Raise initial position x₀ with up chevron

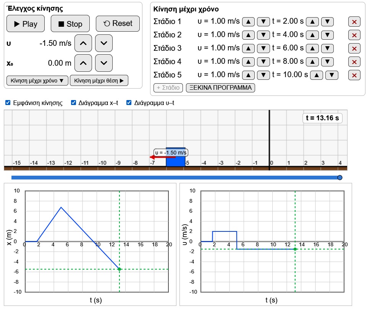click(x=83, y=63)
